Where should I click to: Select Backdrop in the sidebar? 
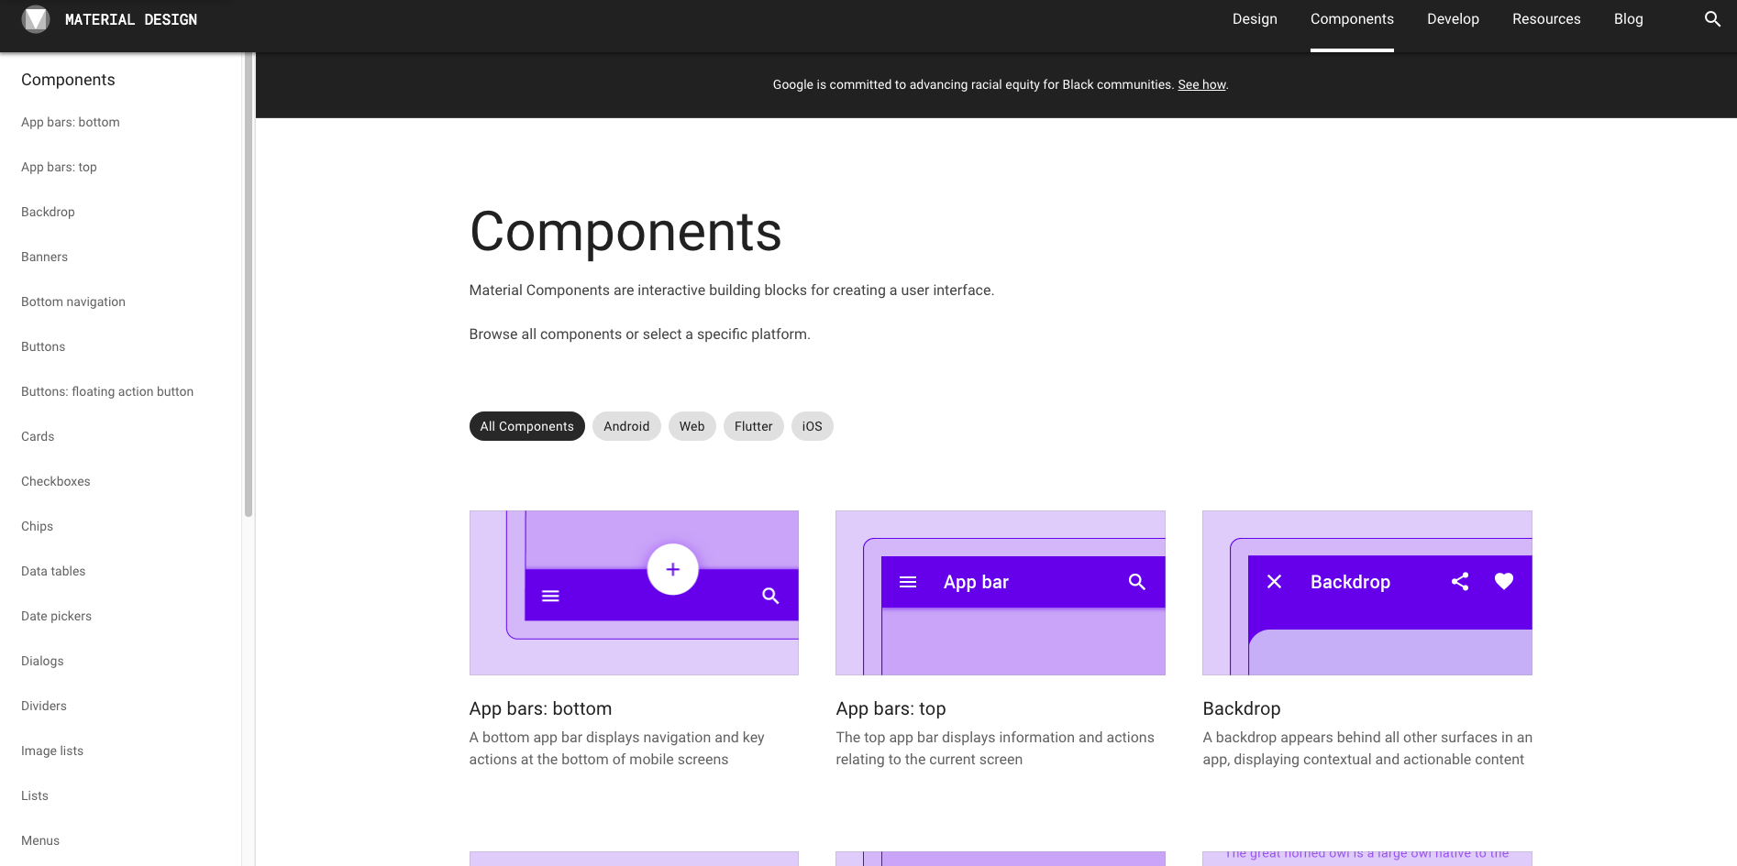point(48,212)
